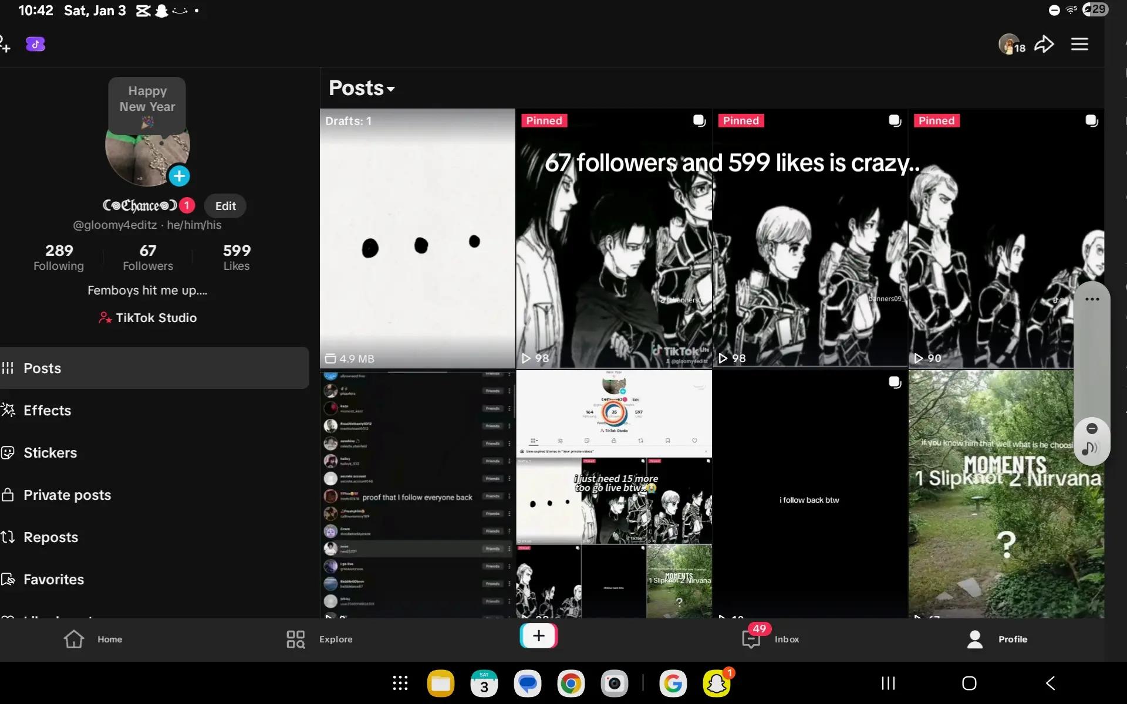
Task: Share the profile with arrow icon
Action: 1044,44
